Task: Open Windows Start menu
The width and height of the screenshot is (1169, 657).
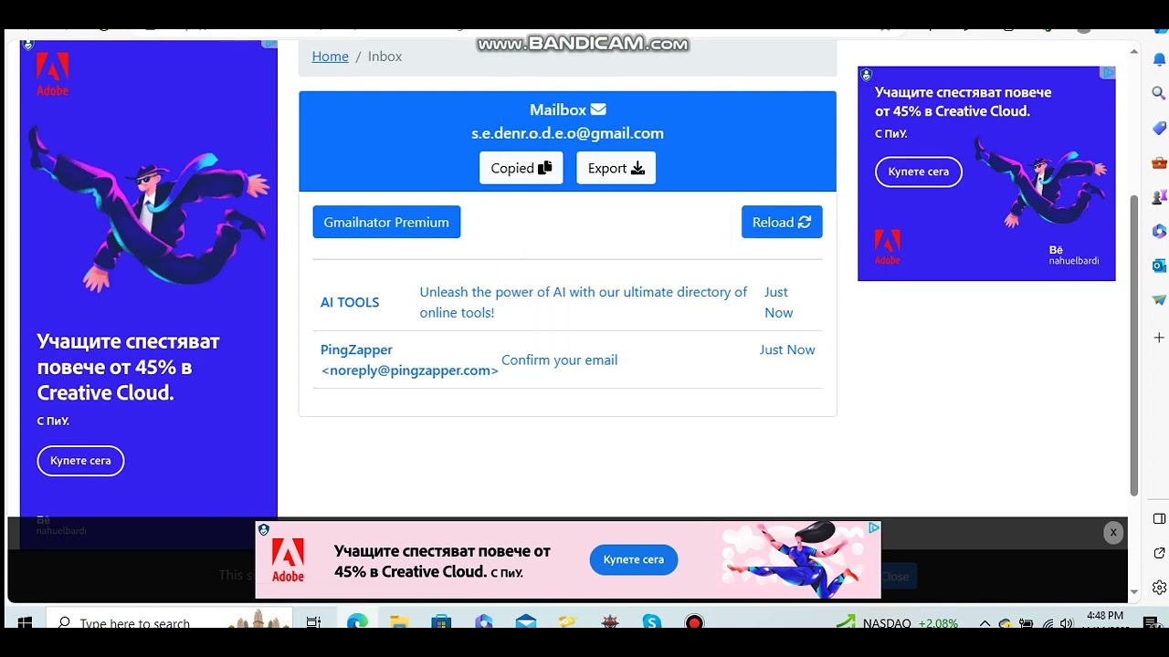Action: 25,621
